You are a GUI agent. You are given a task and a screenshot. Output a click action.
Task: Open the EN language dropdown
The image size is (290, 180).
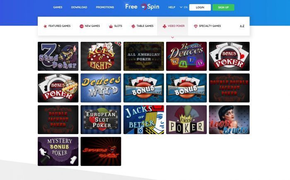click(x=184, y=7)
